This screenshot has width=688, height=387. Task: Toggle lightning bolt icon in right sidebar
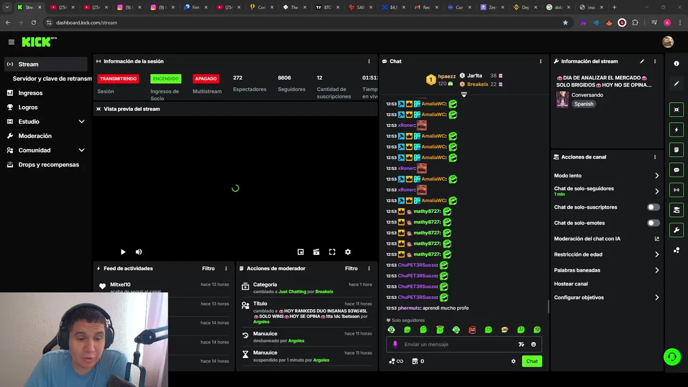pos(676,130)
